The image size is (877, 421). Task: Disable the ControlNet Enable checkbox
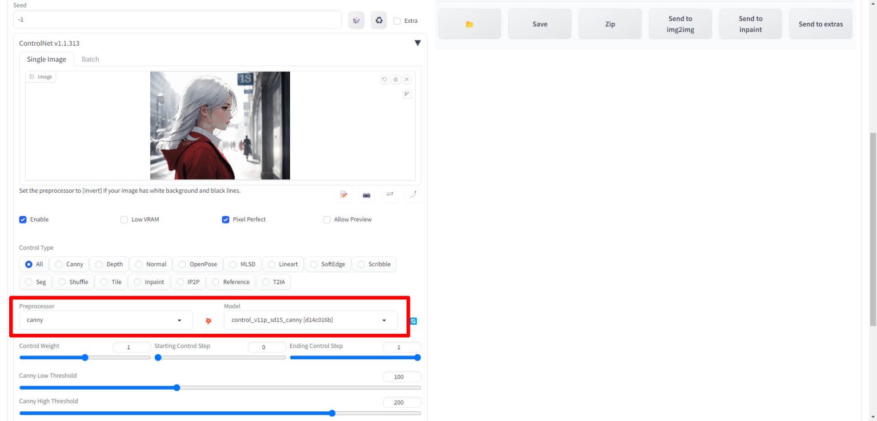point(23,220)
